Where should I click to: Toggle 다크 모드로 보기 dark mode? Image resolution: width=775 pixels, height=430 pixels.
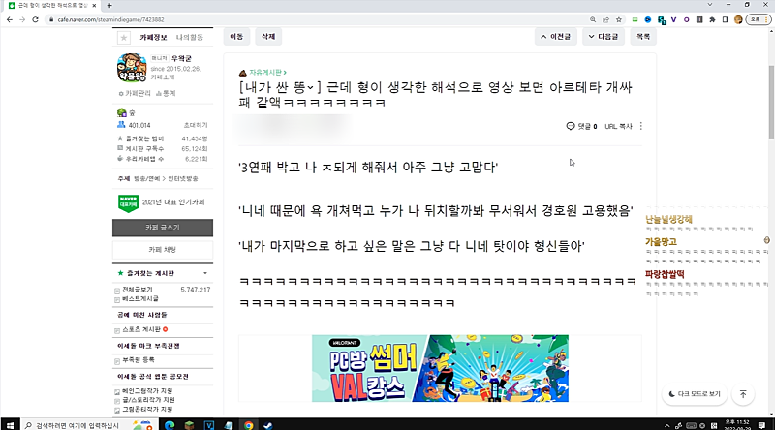[695, 394]
